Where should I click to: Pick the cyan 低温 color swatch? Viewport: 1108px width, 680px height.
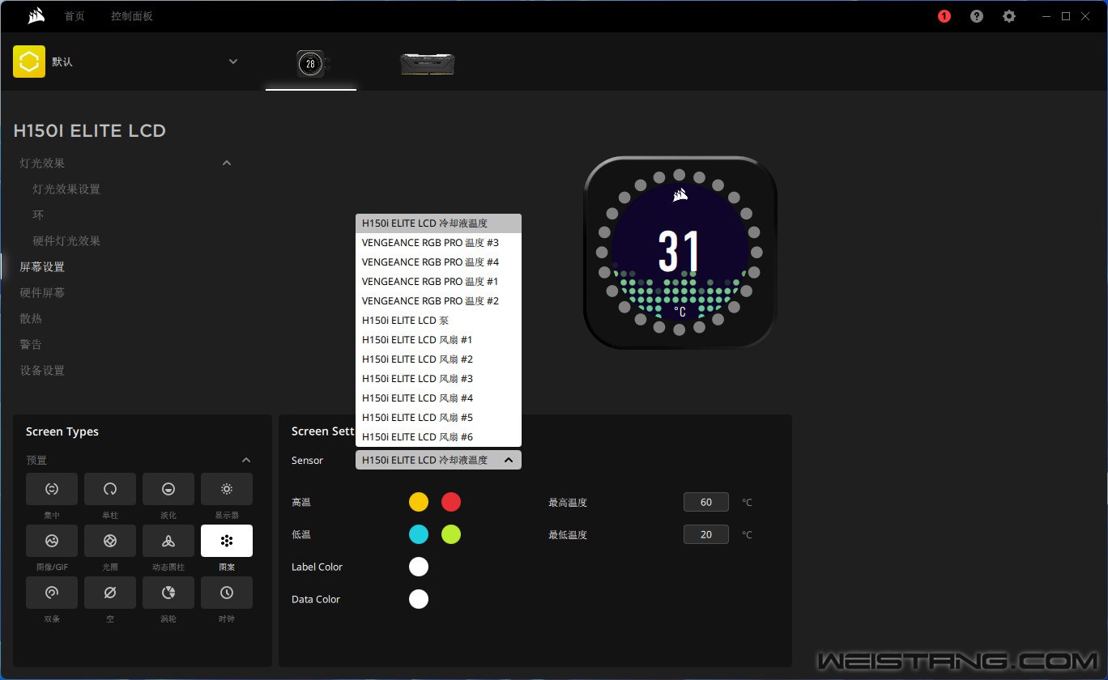(x=419, y=534)
